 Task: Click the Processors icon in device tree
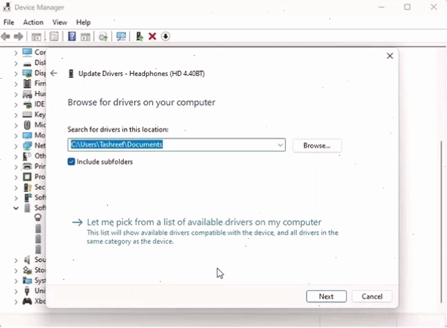(27, 177)
